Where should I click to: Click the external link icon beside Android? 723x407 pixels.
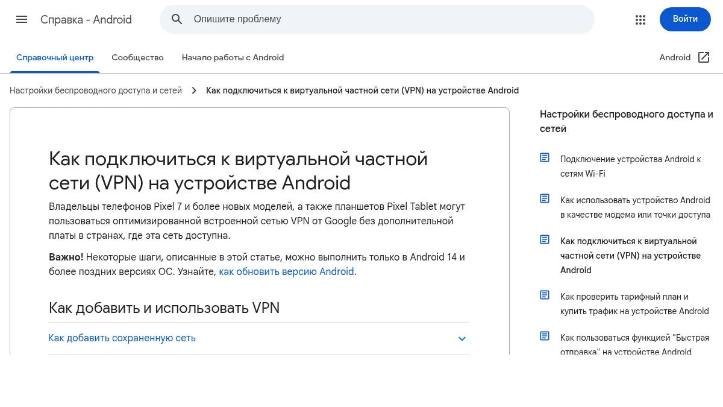pyautogui.click(x=704, y=57)
